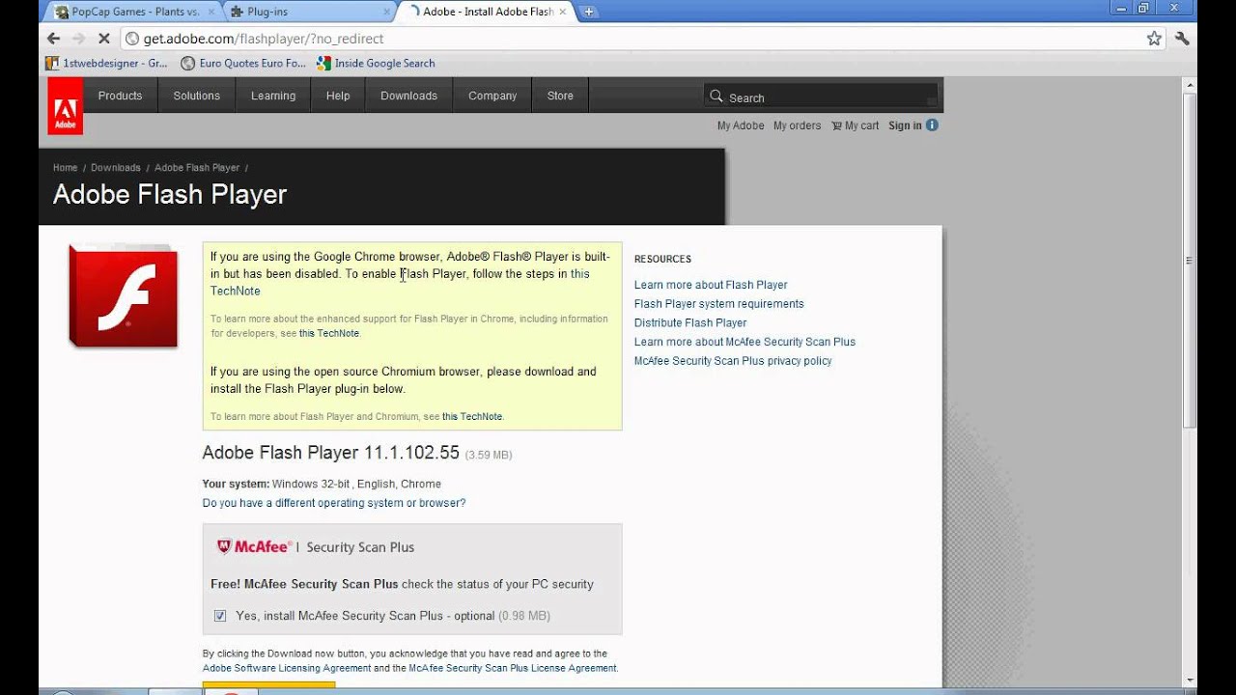Open the Products menu
The height and width of the screenshot is (695, 1236).
[120, 96]
